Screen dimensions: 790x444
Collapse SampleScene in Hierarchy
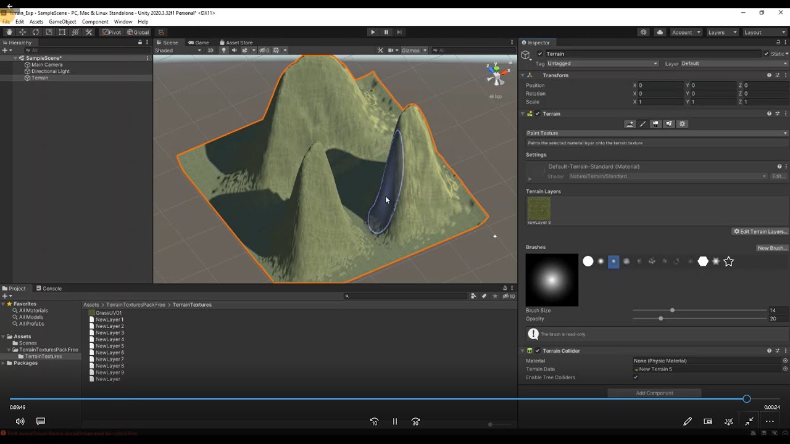pyautogui.click(x=15, y=58)
